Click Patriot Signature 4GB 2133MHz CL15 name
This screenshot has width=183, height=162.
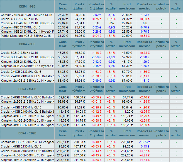coord(26,36)
